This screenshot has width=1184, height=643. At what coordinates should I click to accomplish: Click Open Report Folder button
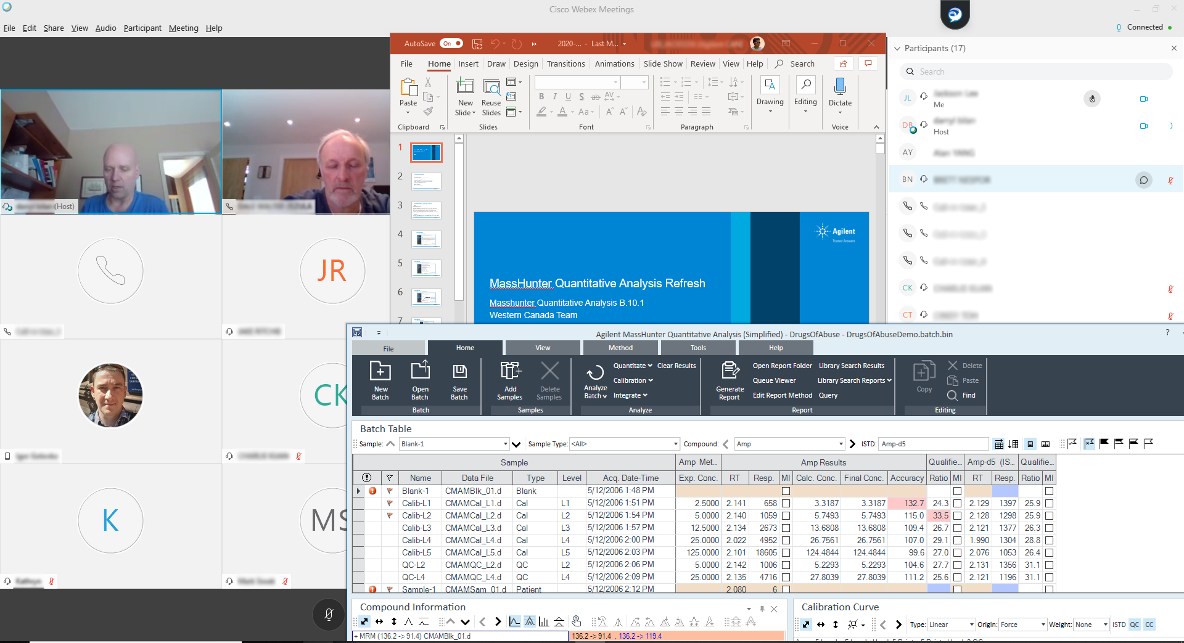[x=782, y=366]
